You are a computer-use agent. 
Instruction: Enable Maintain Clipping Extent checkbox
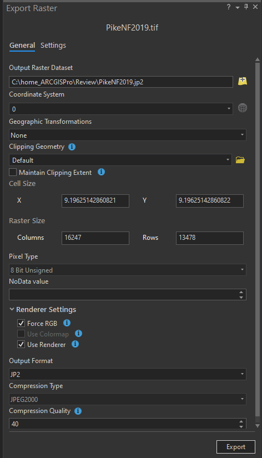pos(13,172)
